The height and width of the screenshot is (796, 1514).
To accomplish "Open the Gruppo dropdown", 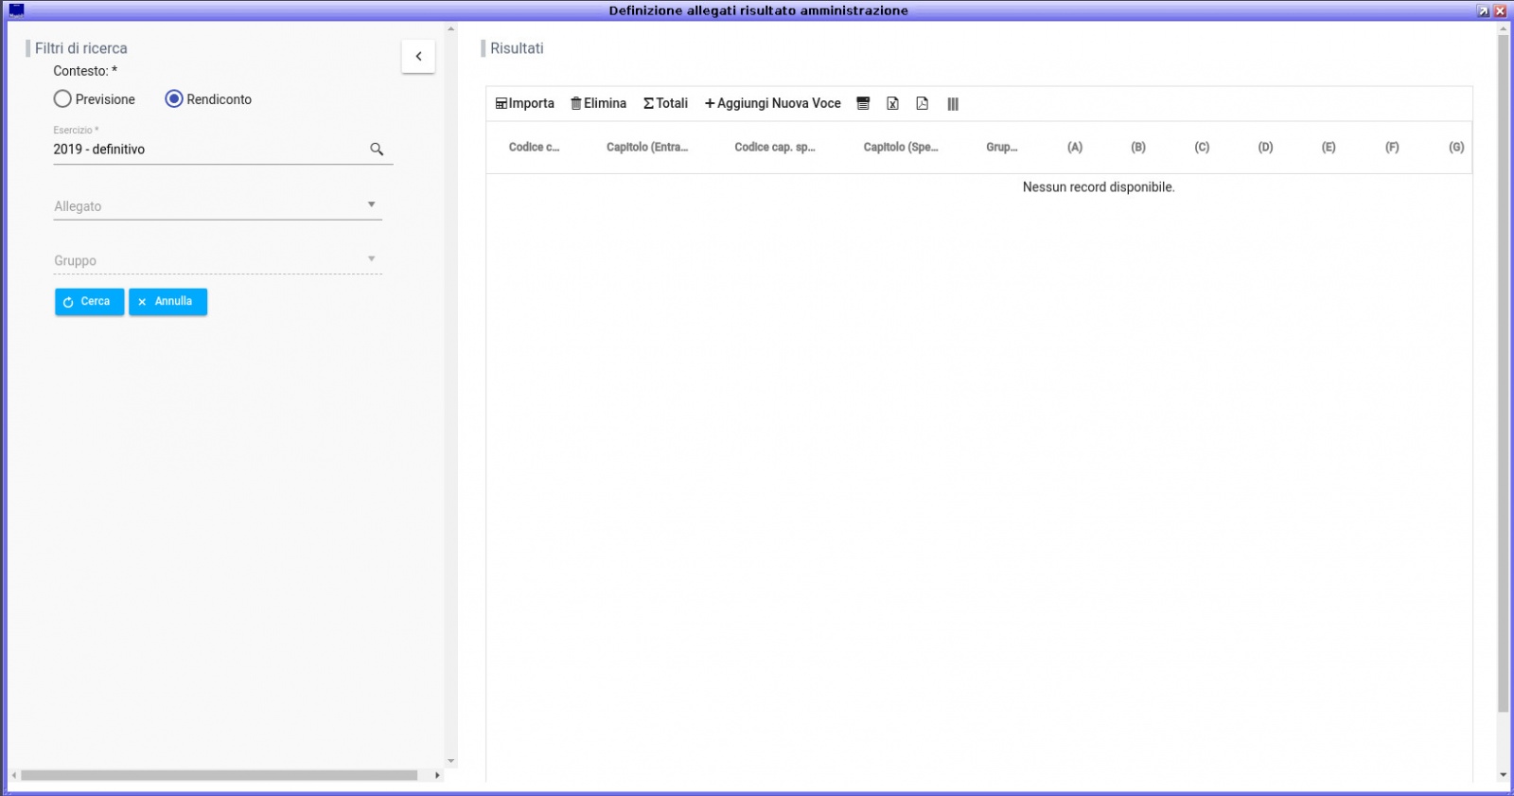I will click(218, 260).
